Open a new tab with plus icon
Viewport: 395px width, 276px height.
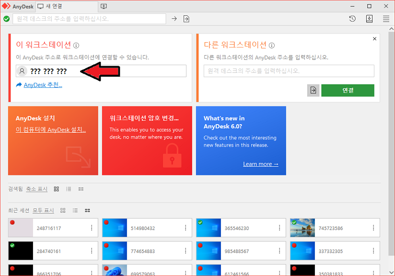pos(104,6)
